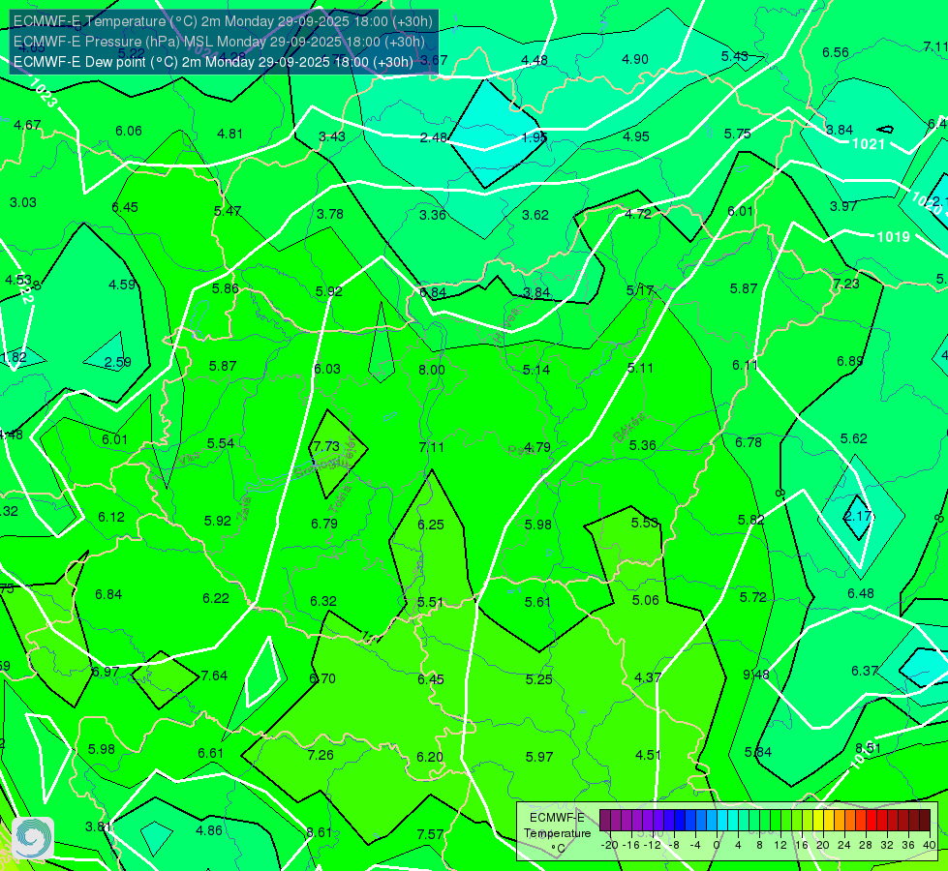The height and width of the screenshot is (871, 948).
Task: Select the ECMWF-E Temperature 2m legend line
Action: [223, 21]
